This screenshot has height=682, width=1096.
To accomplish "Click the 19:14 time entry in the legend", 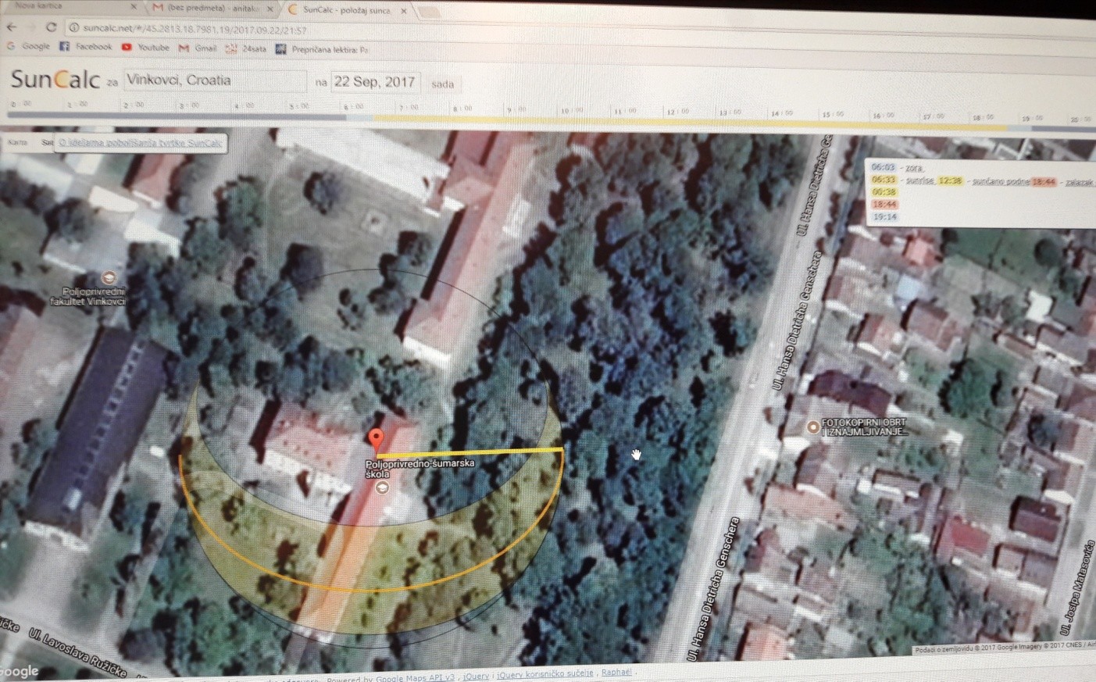I will click(x=884, y=217).
